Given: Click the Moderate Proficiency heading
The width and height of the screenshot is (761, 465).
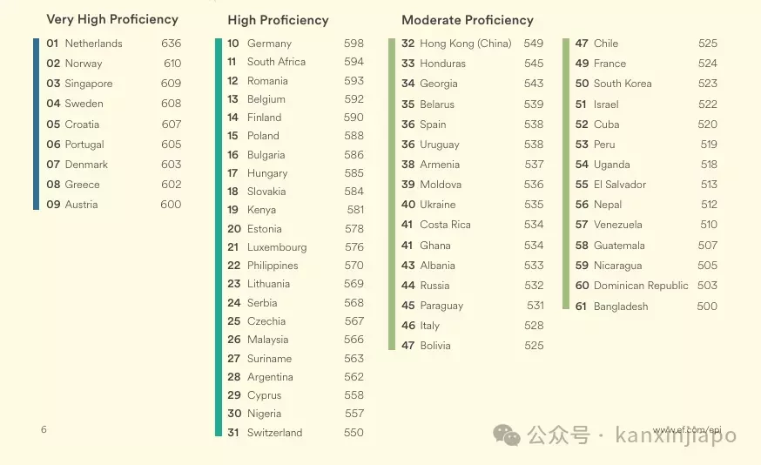Looking at the screenshot, I should (x=468, y=20).
